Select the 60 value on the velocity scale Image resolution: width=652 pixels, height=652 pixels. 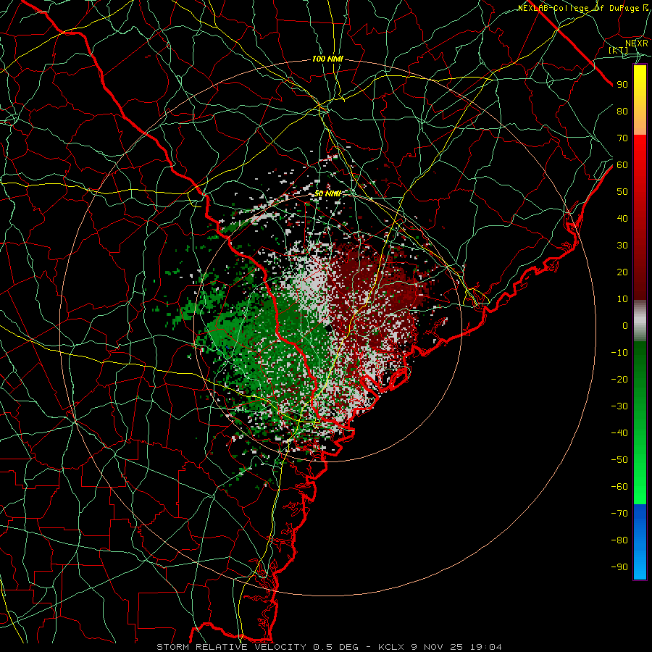[x=622, y=165]
